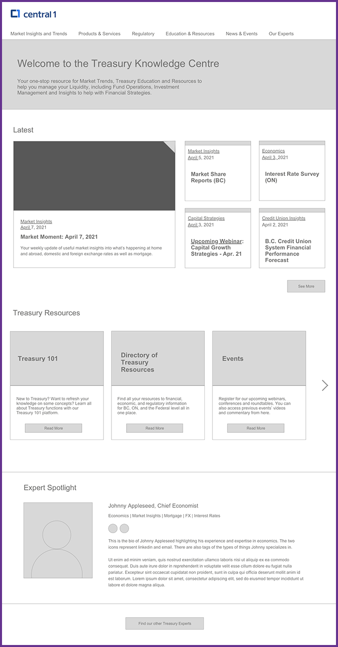Screen dimensions: 338x647
Task: Open the Products & Services menu
Action: (99, 34)
